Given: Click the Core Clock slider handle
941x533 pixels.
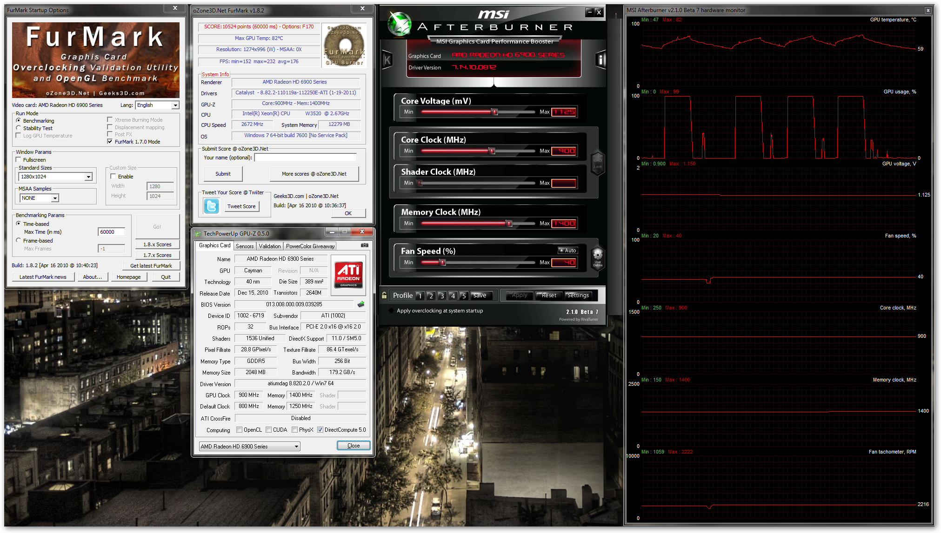Looking at the screenshot, I should click(492, 151).
